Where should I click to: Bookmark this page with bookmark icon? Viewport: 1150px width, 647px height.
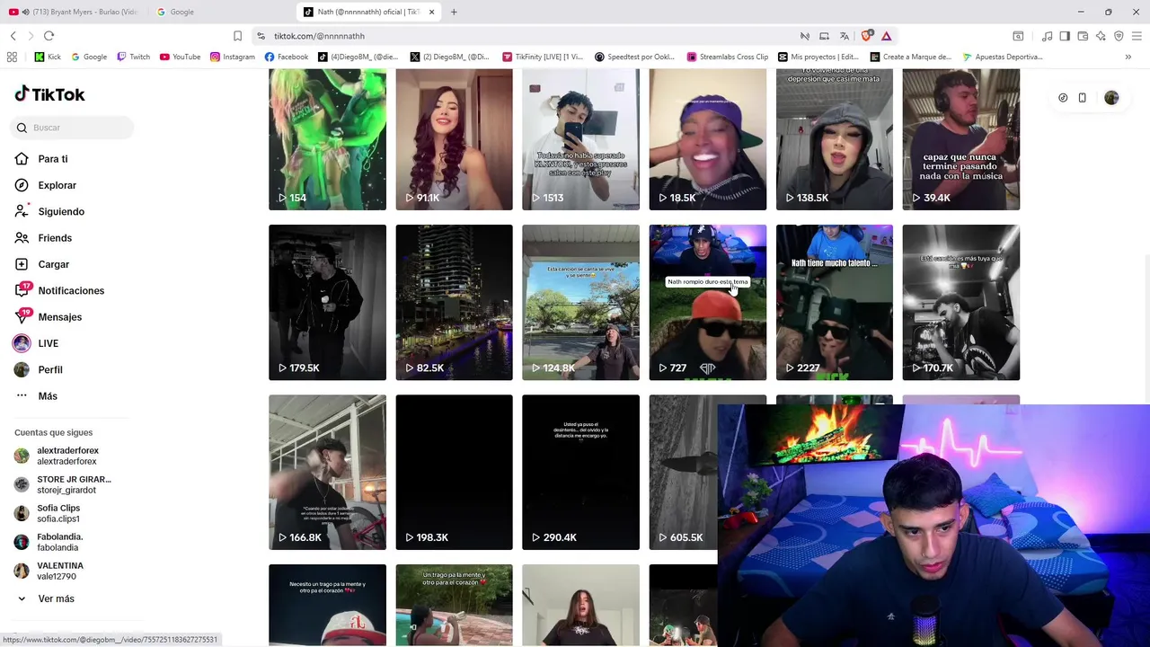point(237,36)
